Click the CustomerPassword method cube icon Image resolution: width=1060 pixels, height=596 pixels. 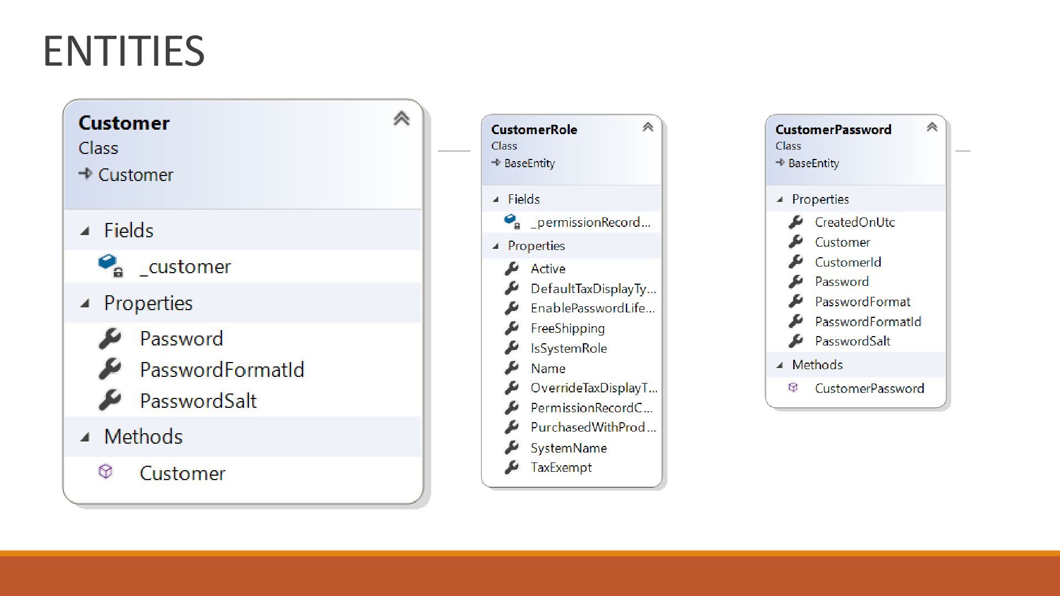point(793,388)
